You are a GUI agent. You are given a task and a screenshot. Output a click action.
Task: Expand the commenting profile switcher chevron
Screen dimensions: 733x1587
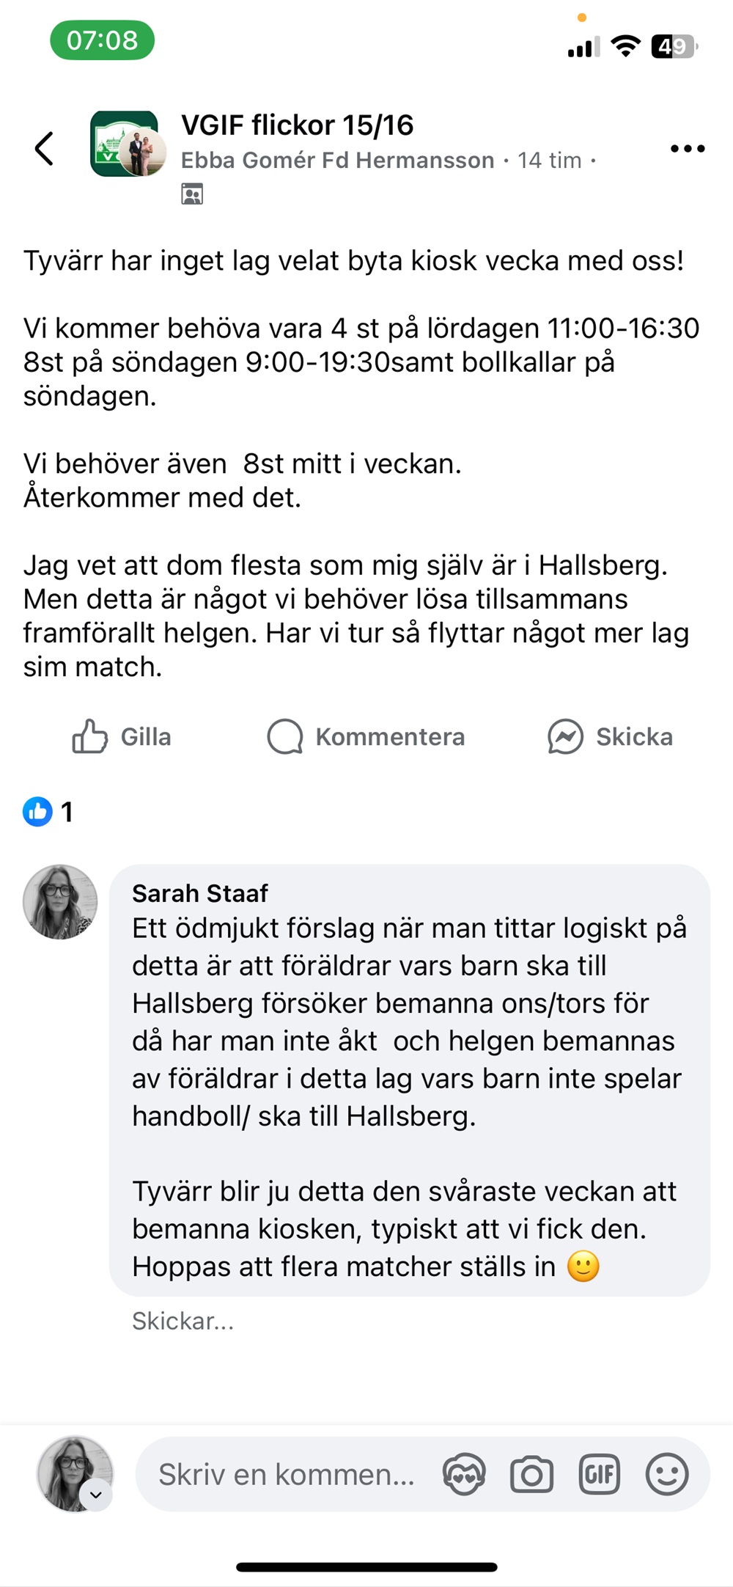tap(96, 1495)
